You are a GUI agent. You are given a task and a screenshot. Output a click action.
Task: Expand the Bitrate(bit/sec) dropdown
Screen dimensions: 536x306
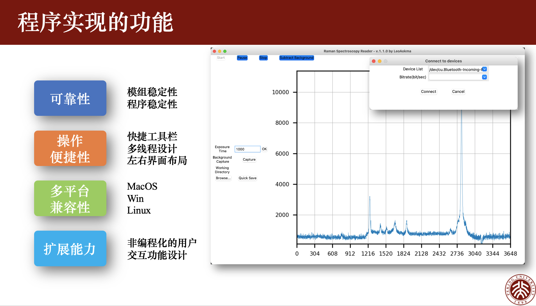484,77
